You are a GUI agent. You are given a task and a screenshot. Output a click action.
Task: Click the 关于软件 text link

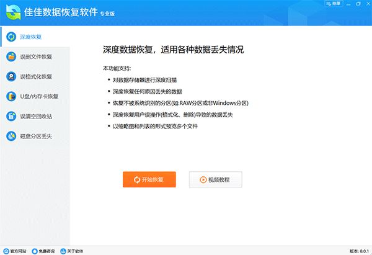coord(75,251)
